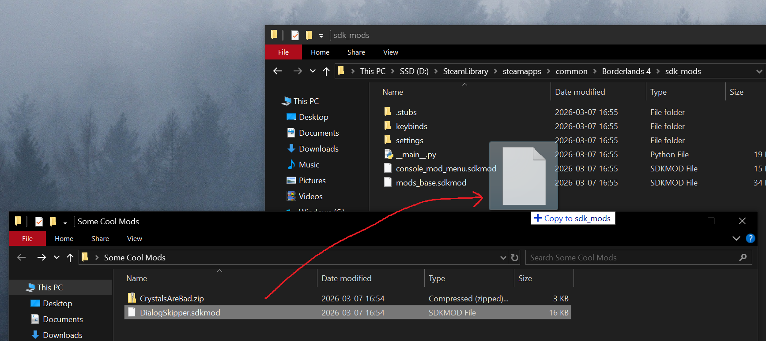Open recent locations dropdown in sdk_mods window

(313, 71)
